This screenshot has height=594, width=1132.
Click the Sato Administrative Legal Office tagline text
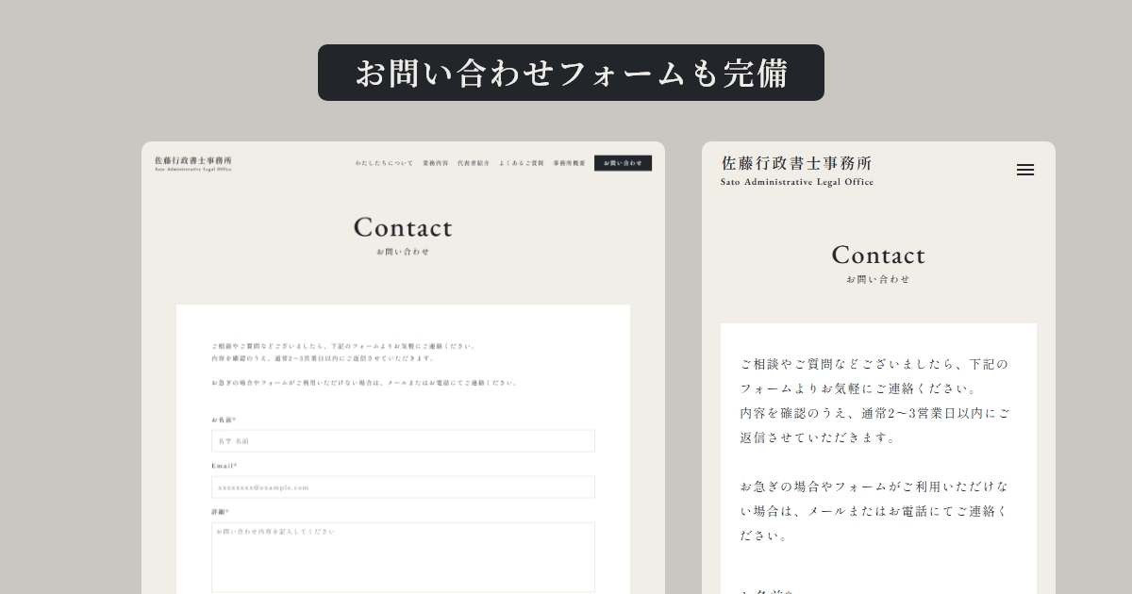(x=795, y=182)
